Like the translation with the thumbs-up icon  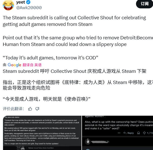pos(30,109)
